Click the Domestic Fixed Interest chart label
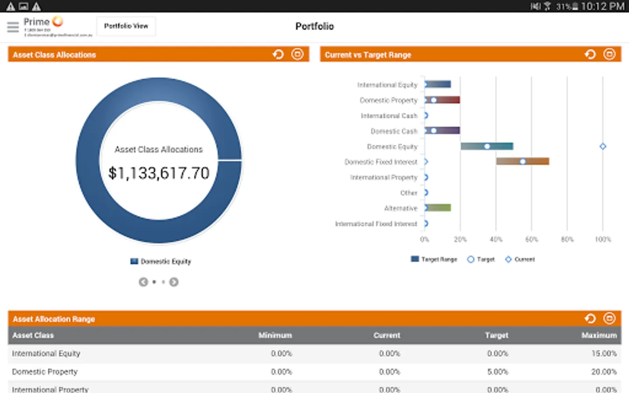 point(381,162)
